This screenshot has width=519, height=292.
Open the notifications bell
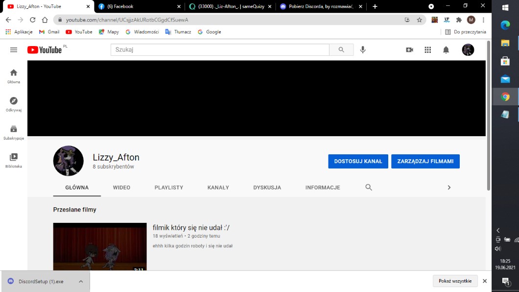click(x=446, y=50)
